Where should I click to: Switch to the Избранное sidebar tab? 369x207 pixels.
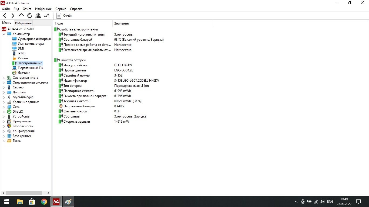click(23, 23)
